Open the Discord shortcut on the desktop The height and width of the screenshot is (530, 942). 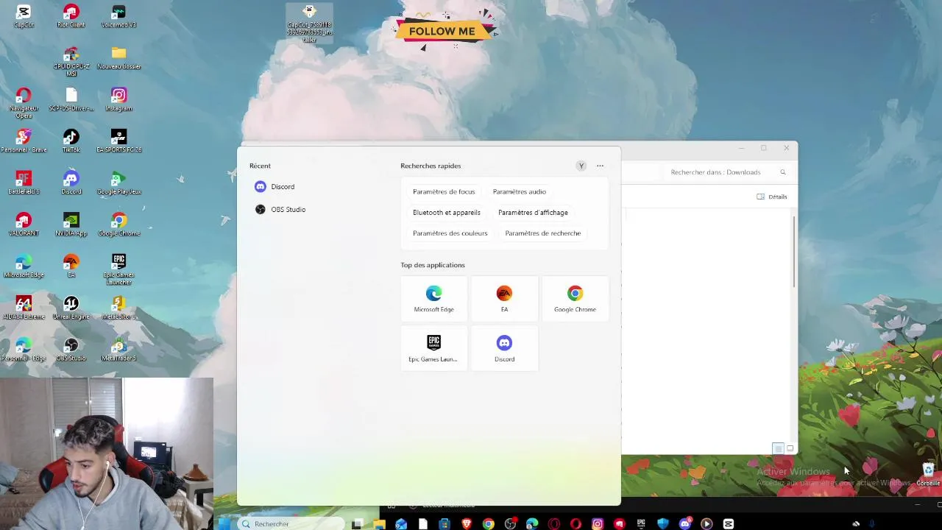(71, 183)
